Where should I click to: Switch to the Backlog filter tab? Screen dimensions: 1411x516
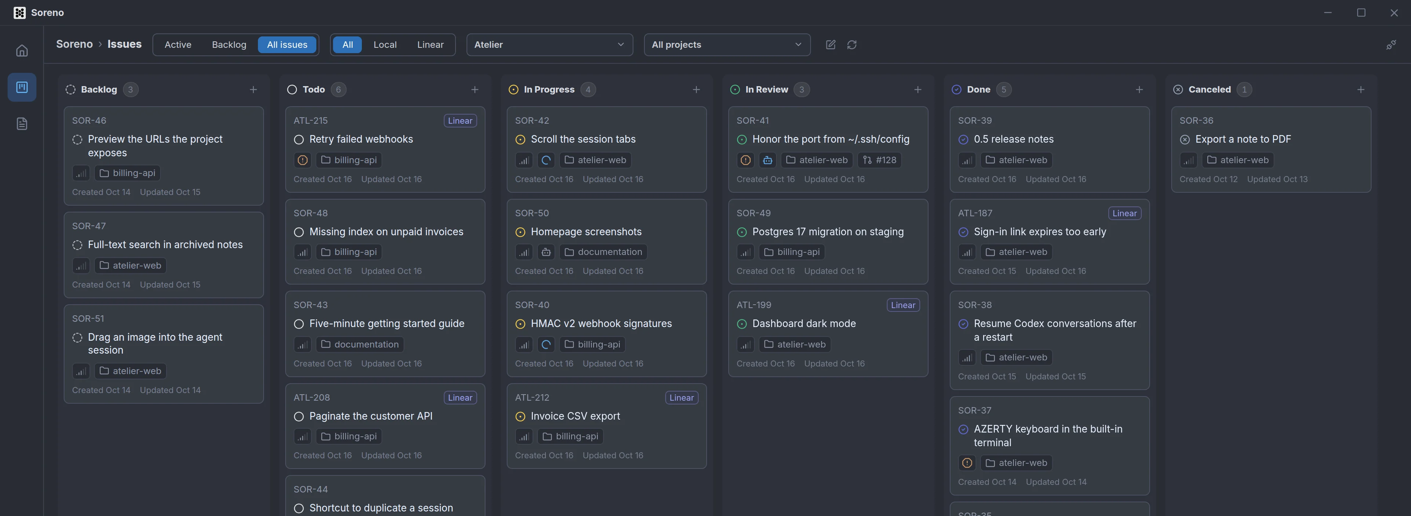pos(229,45)
